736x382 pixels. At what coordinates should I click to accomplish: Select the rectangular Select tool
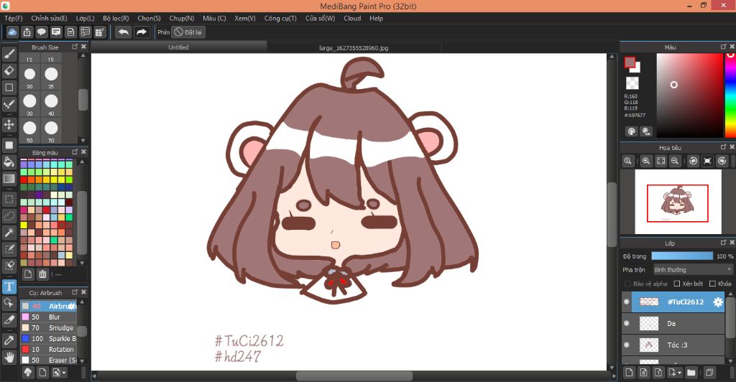tap(9, 199)
